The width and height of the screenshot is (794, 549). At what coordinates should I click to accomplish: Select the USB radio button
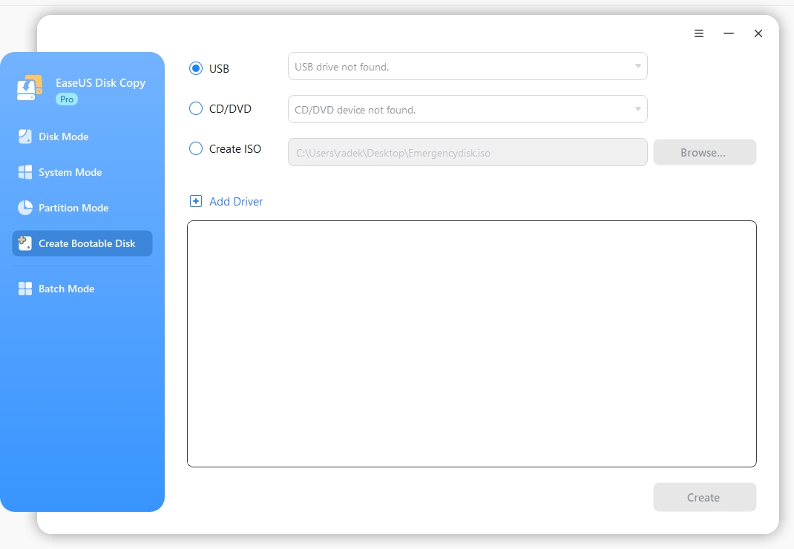pyautogui.click(x=196, y=68)
